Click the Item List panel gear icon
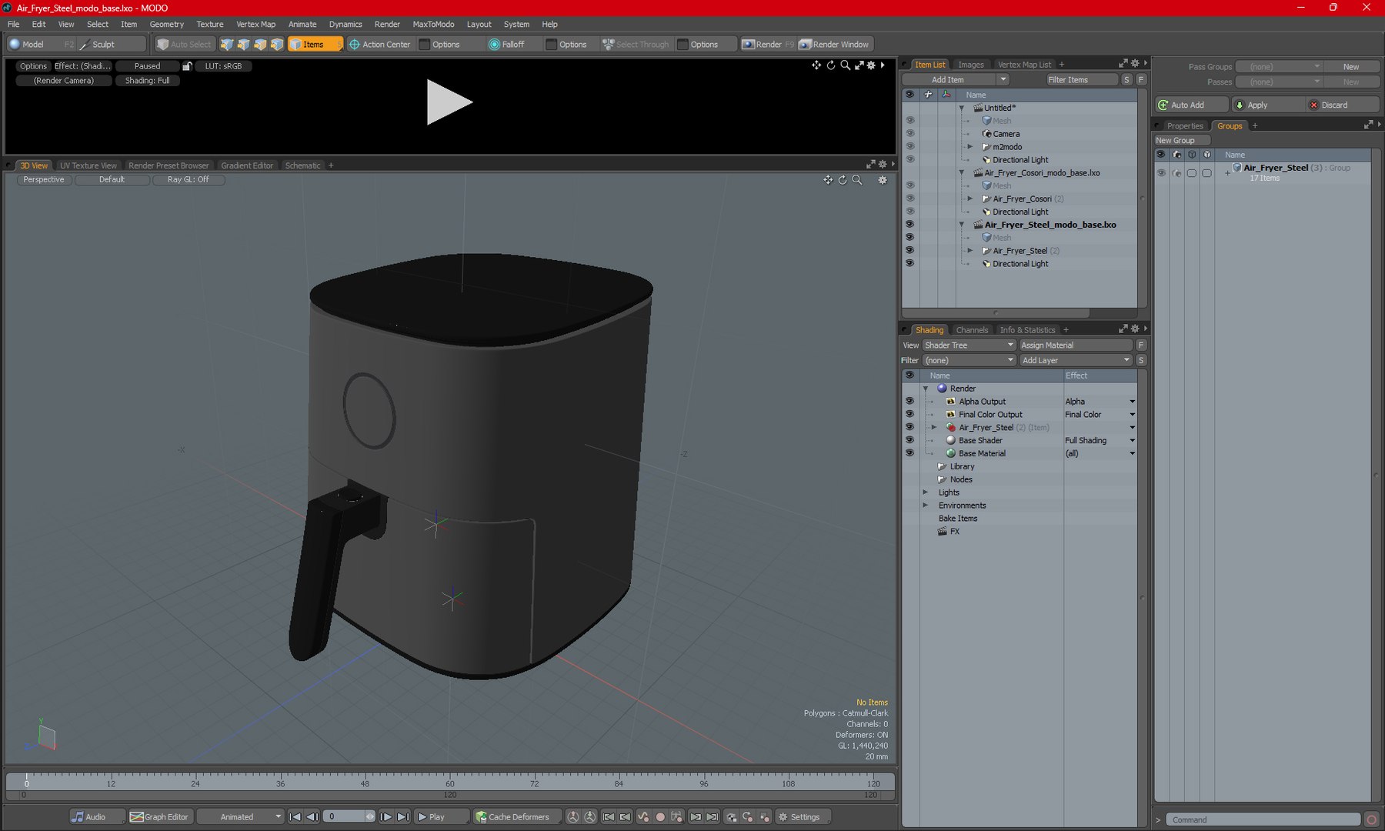Image resolution: width=1385 pixels, height=831 pixels. [1135, 64]
